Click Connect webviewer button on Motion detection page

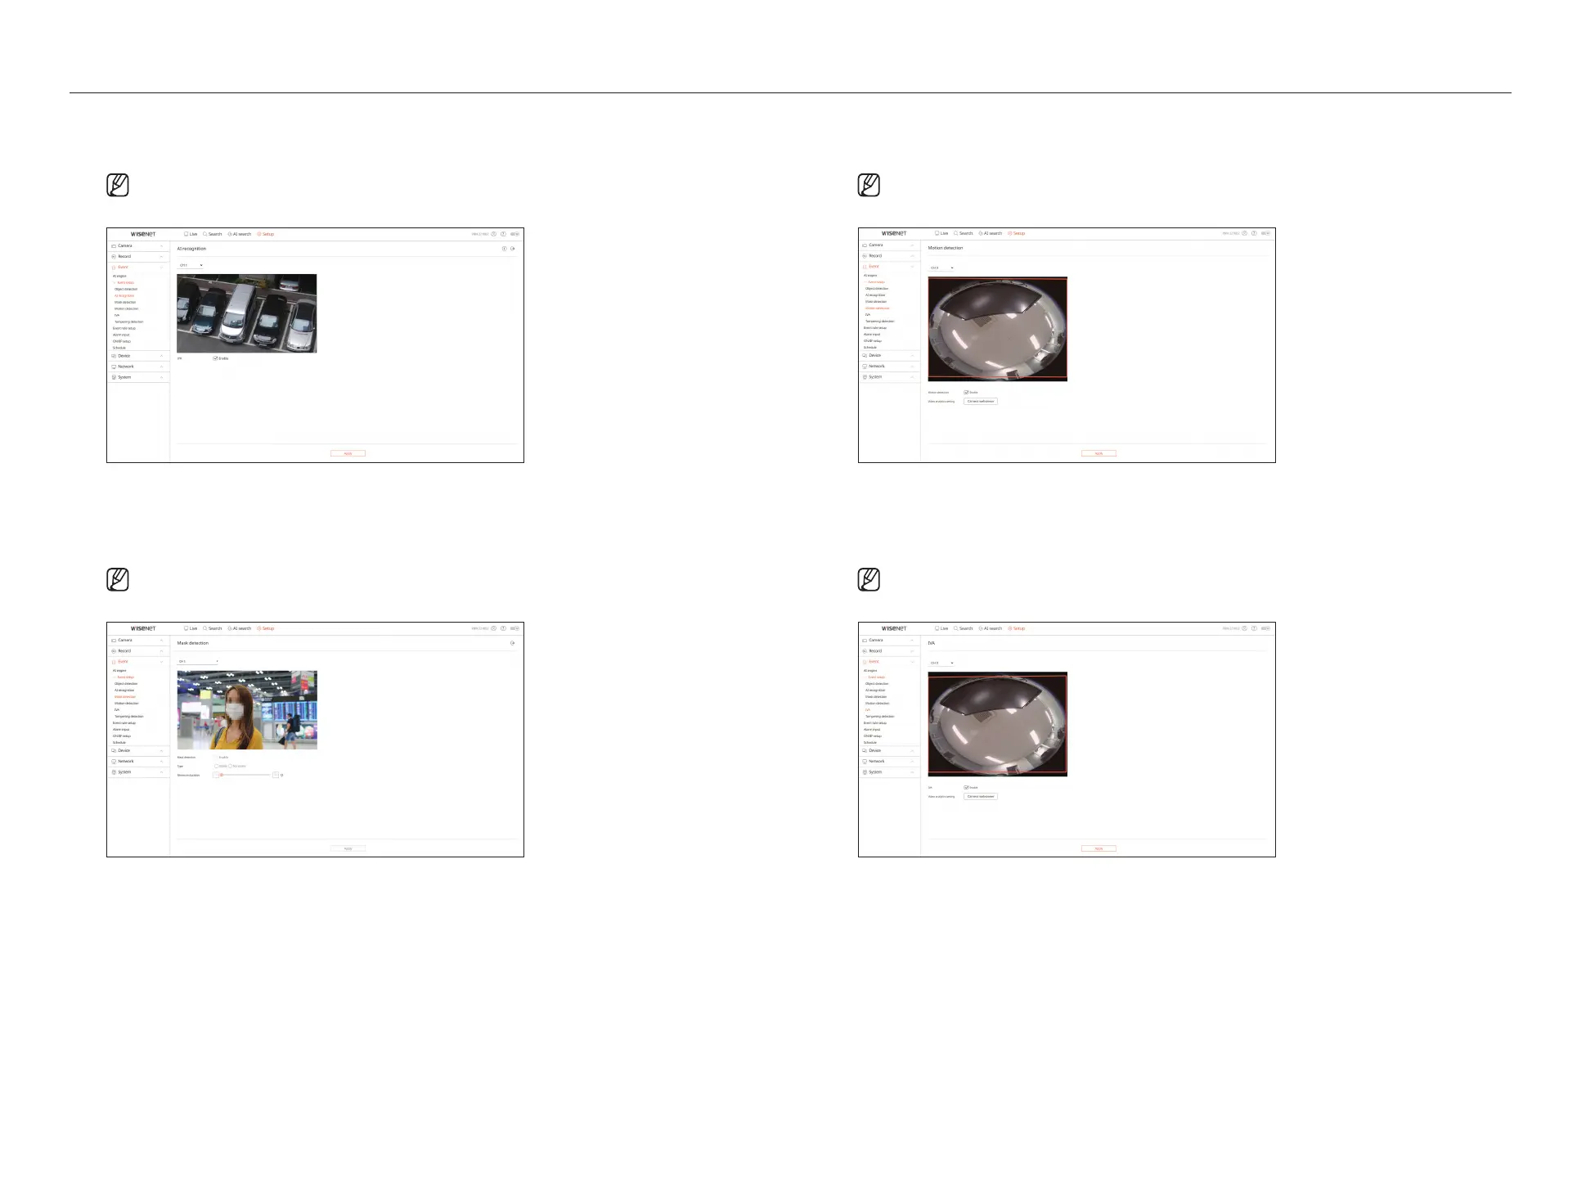click(x=981, y=402)
